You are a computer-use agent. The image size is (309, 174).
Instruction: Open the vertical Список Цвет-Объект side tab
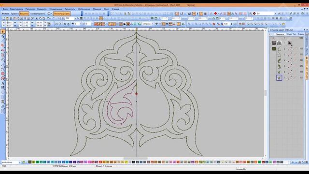pyautogui.click(x=307, y=68)
